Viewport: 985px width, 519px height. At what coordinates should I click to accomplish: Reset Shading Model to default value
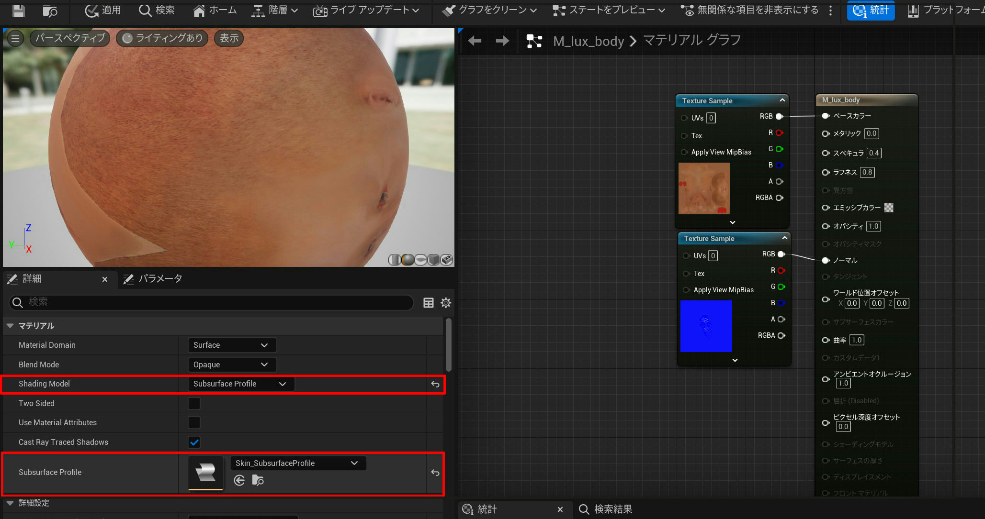435,384
